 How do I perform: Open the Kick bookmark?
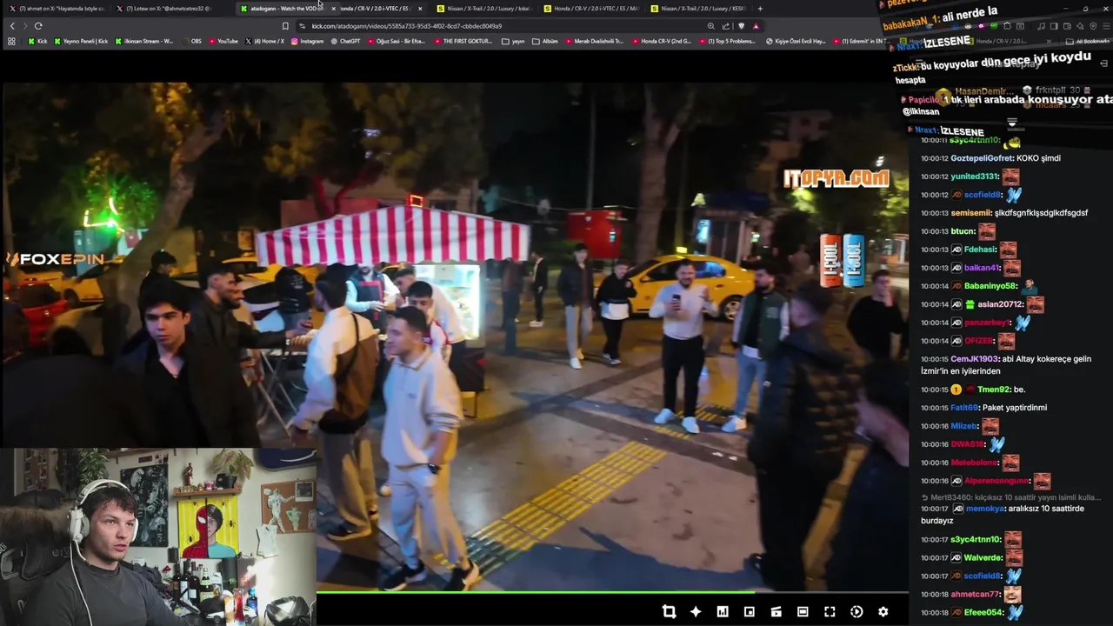tap(38, 41)
